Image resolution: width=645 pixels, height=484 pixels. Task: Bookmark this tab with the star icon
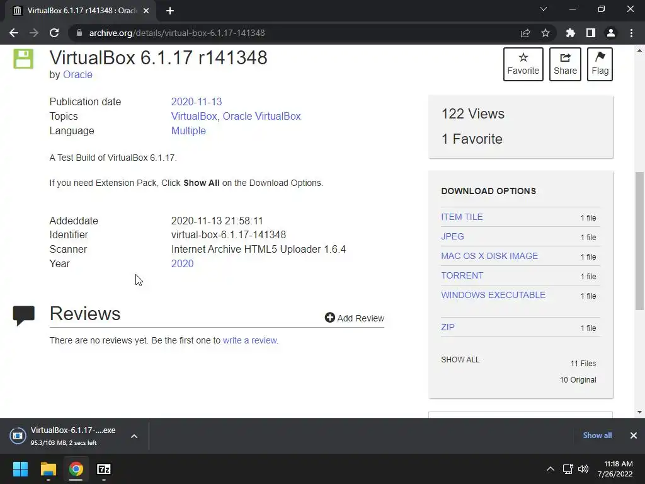click(x=545, y=33)
